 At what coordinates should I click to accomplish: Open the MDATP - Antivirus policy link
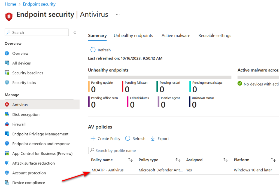(x=107, y=170)
